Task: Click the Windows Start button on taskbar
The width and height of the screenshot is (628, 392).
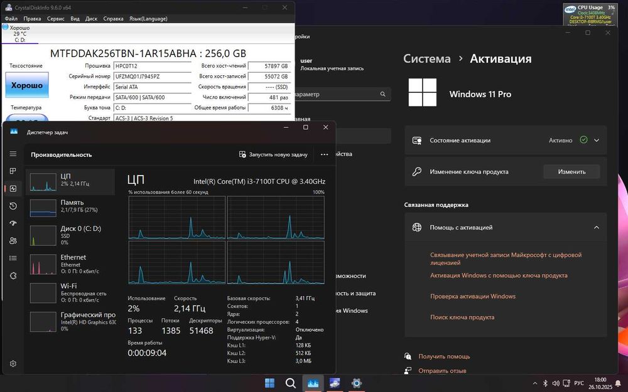Action: tap(270, 383)
